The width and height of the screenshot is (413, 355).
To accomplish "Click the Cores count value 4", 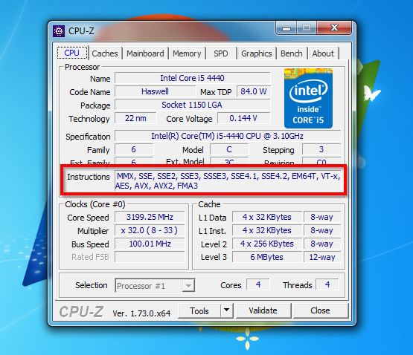I will [258, 284].
